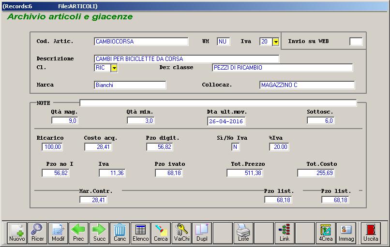The height and width of the screenshot is (247, 390).
Task: Click the Qtà min. field 3,0
Action: (140, 121)
